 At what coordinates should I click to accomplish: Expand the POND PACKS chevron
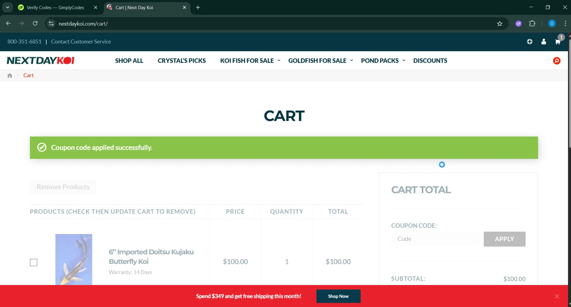[x=404, y=60]
